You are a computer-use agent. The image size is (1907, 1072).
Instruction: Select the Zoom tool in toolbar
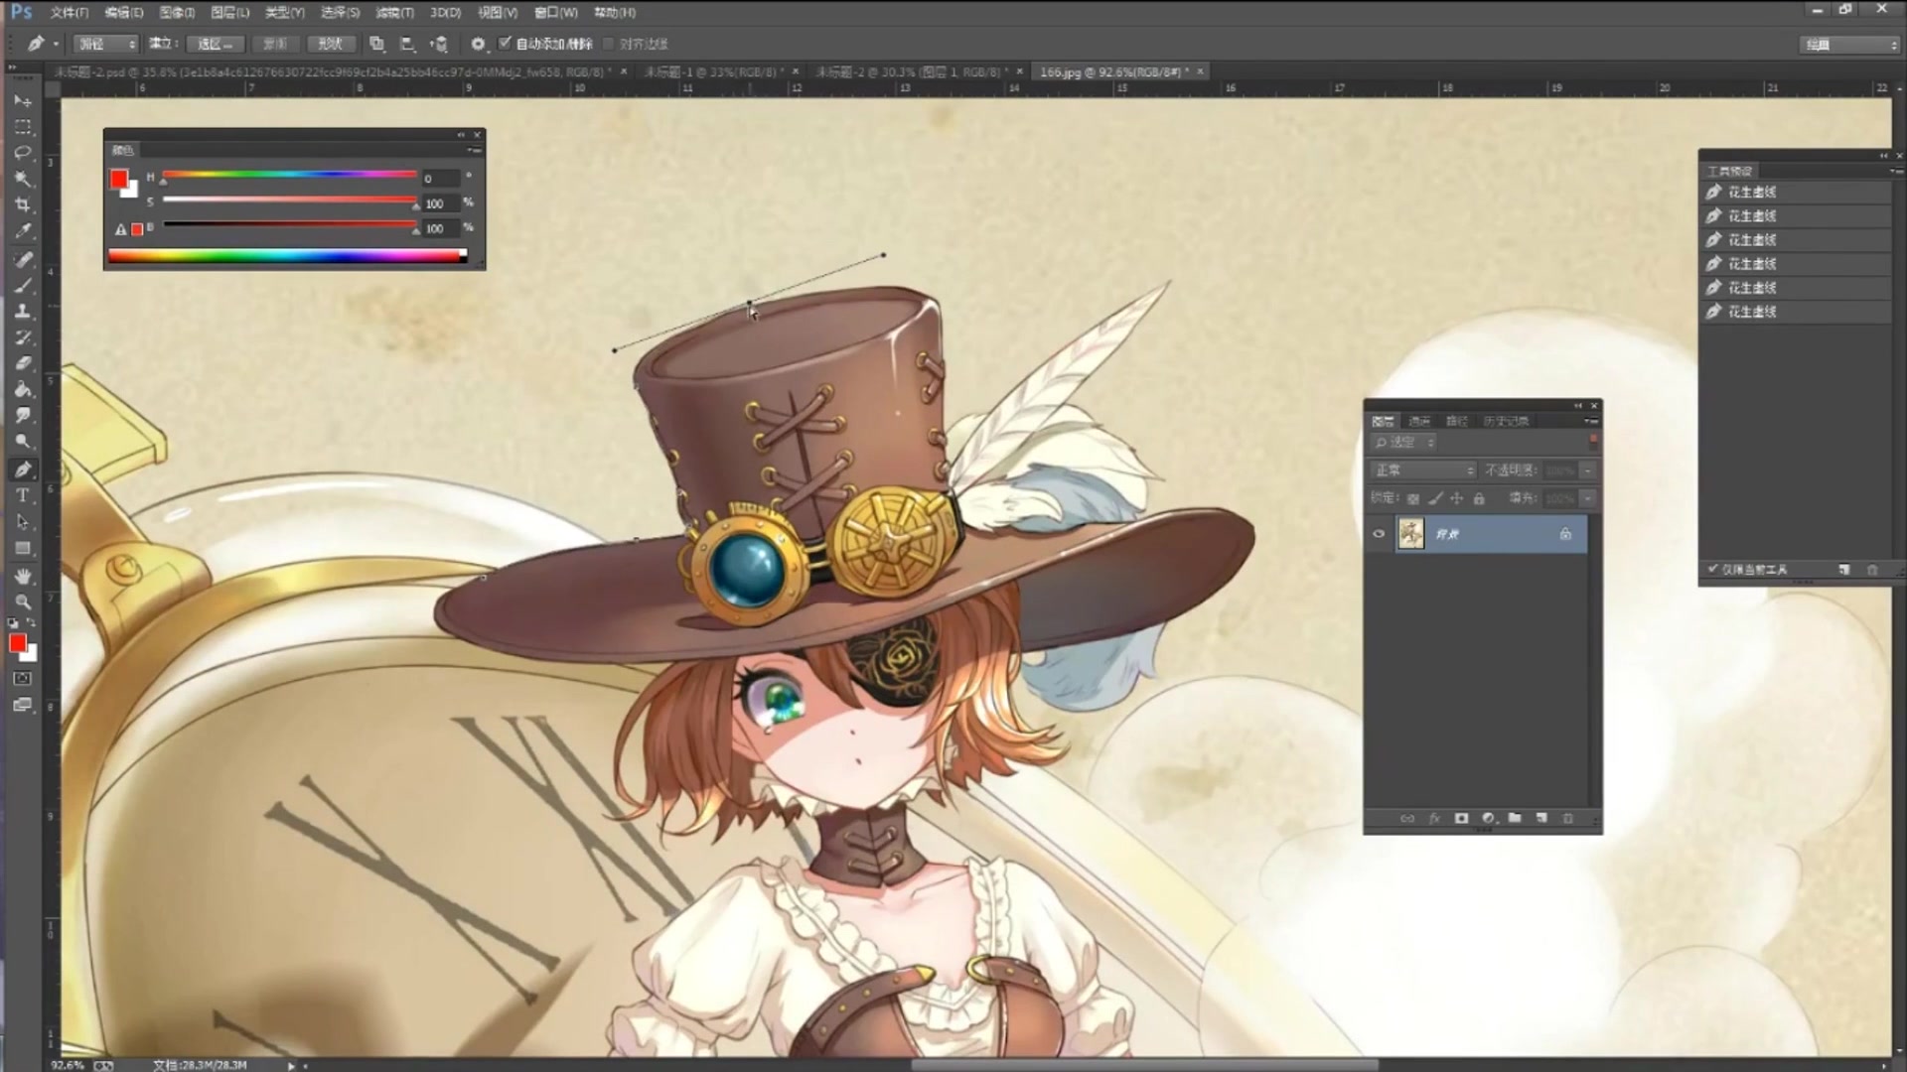22,602
